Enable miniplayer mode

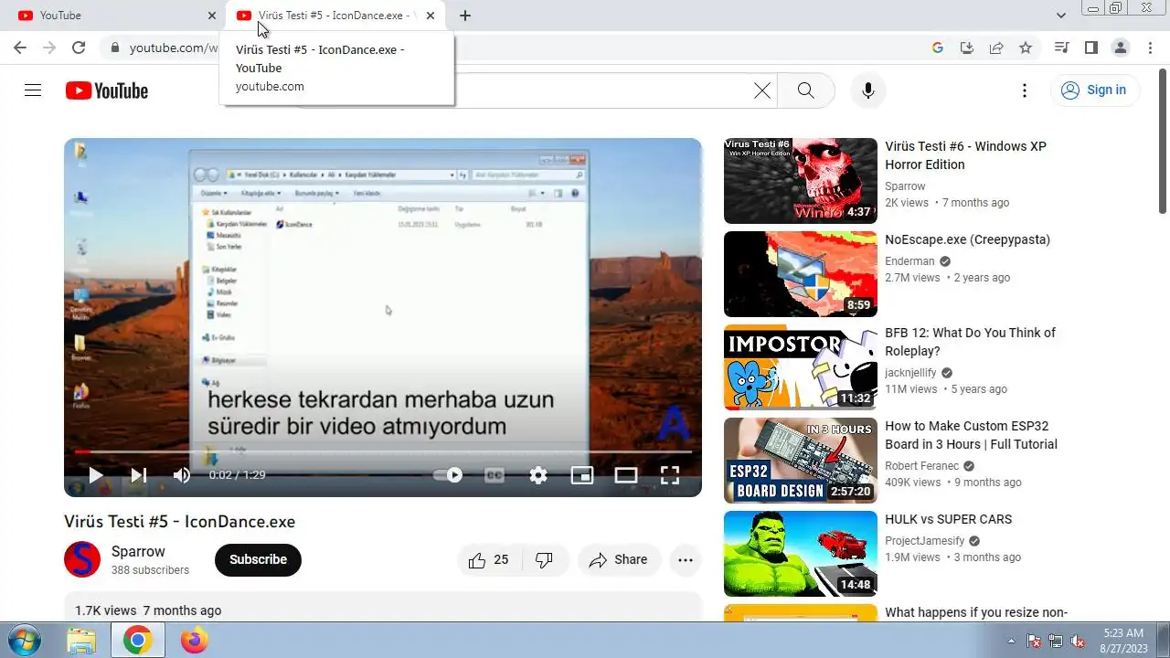tap(582, 475)
